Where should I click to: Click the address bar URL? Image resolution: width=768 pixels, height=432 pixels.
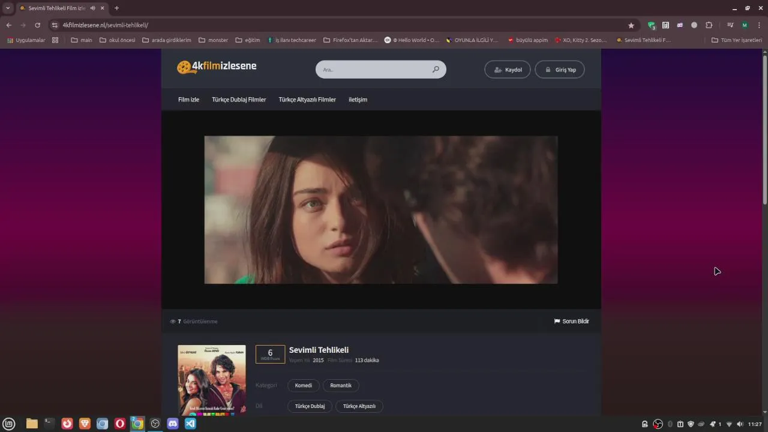[105, 25]
